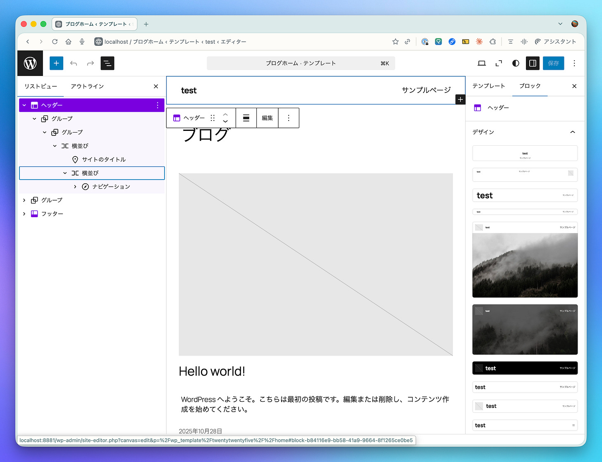602x462 pixels.
Task: Toggle the settings sidebar panel icon
Action: click(533, 63)
